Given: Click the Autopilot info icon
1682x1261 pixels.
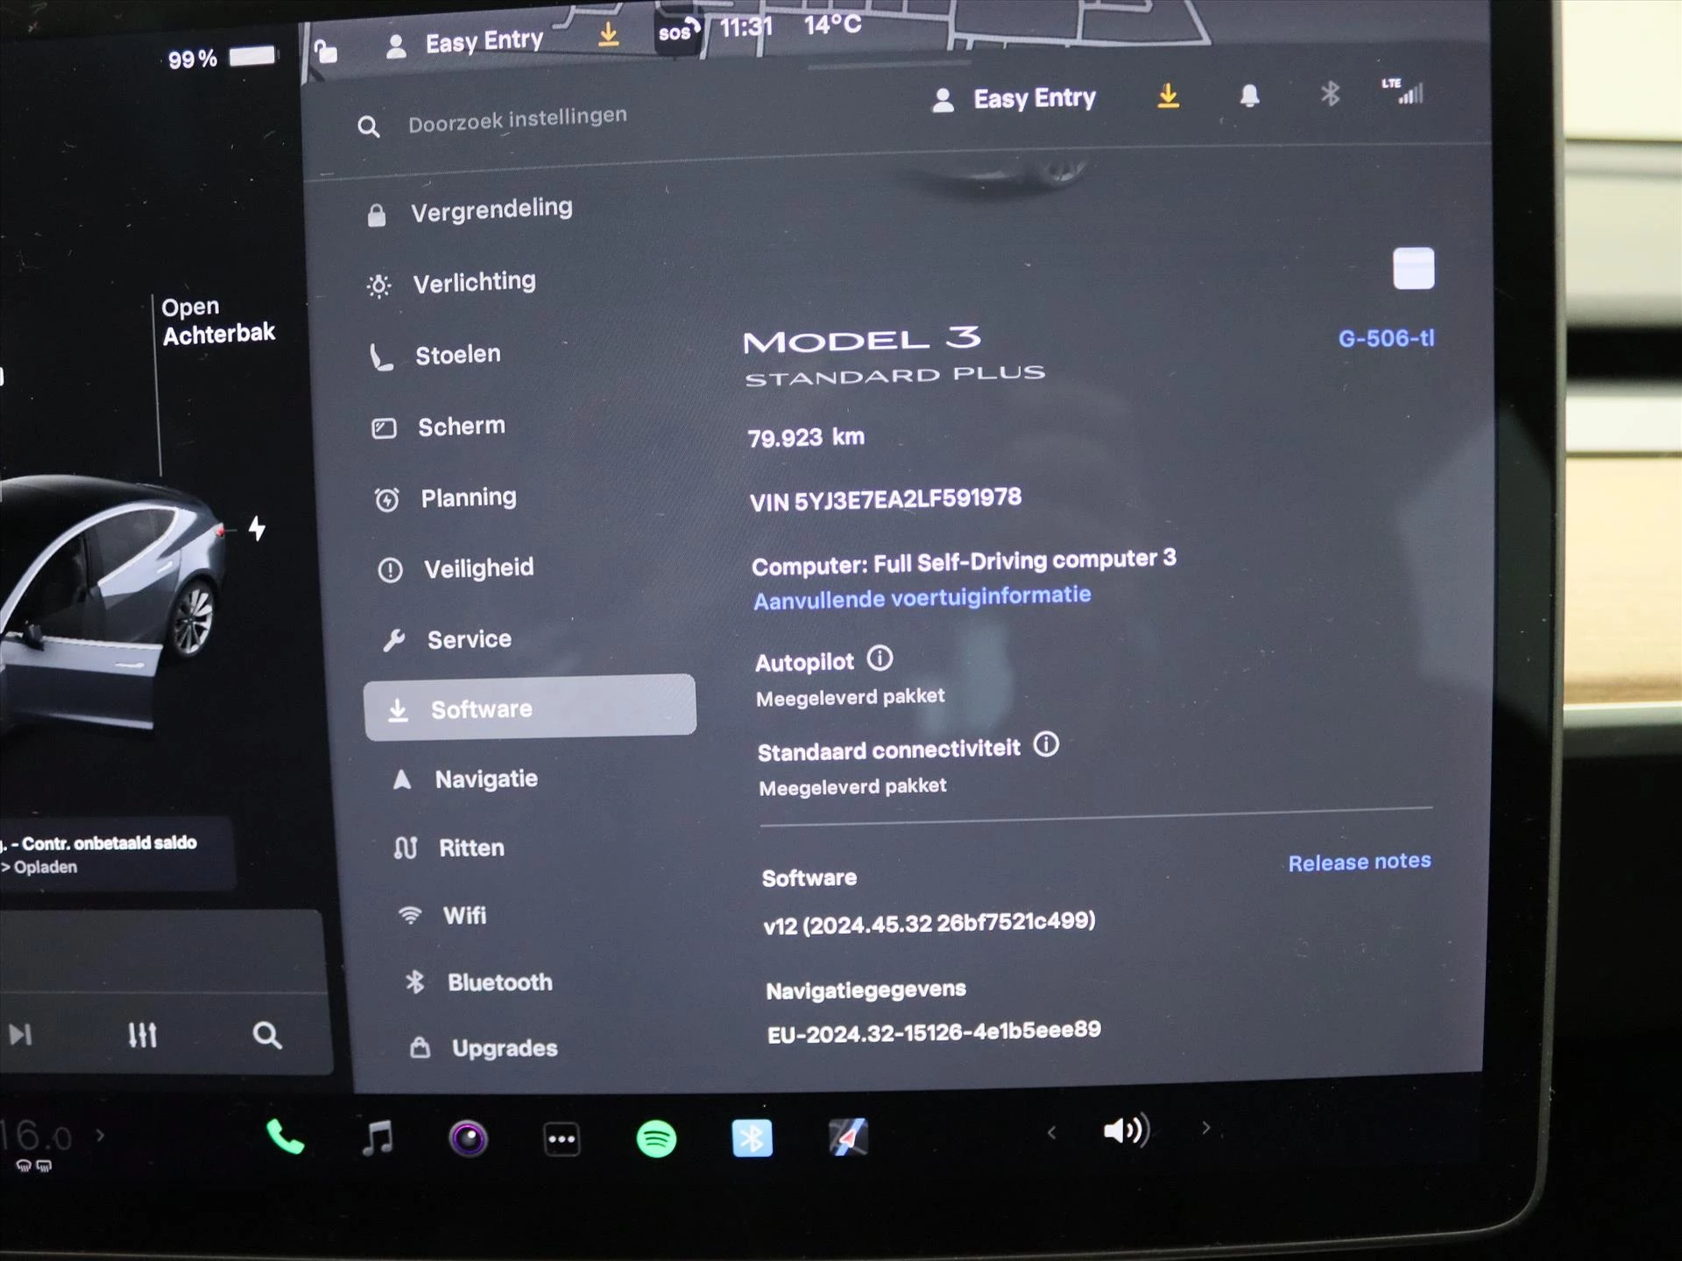Looking at the screenshot, I should (x=880, y=659).
